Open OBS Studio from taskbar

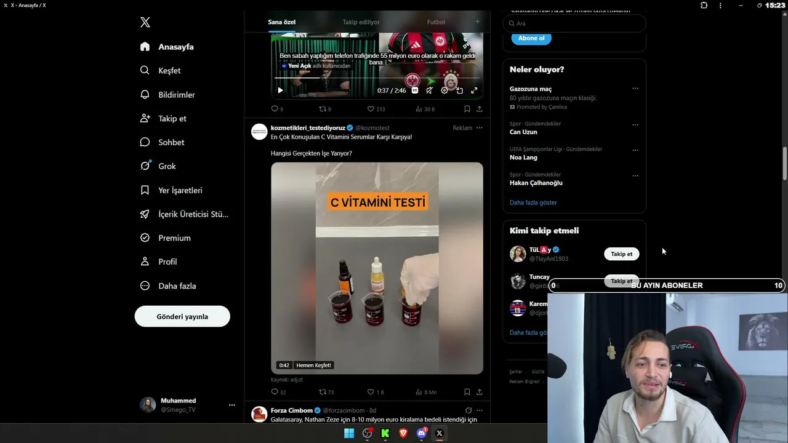368,433
